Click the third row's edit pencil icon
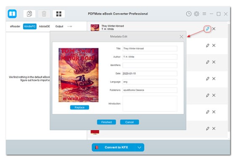The width and height of the screenshot is (235, 158). coord(208,62)
